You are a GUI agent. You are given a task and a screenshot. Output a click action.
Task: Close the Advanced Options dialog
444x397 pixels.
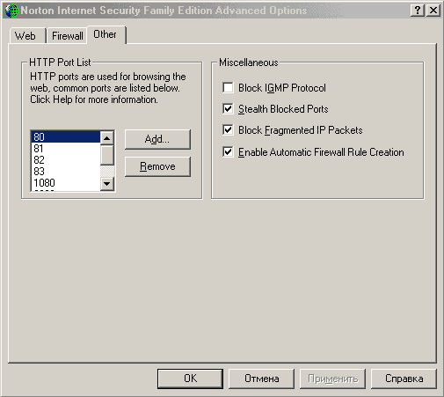click(433, 11)
